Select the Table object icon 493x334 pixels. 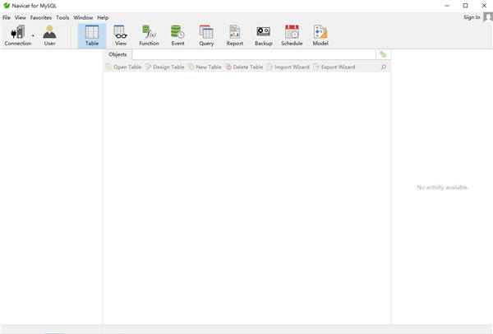pyautogui.click(x=92, y=35)
